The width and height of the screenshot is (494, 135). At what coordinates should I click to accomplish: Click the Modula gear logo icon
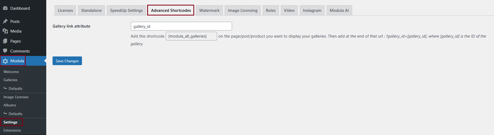pyautogui.click(x=5, y=61)
